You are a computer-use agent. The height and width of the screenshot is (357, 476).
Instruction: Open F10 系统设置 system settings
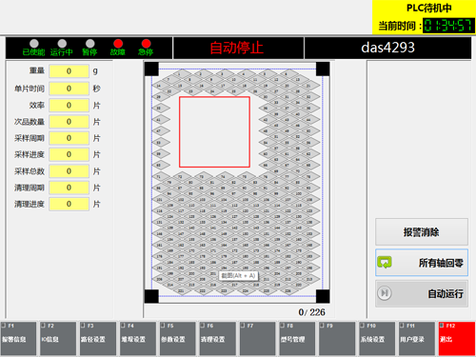(377, 339)
